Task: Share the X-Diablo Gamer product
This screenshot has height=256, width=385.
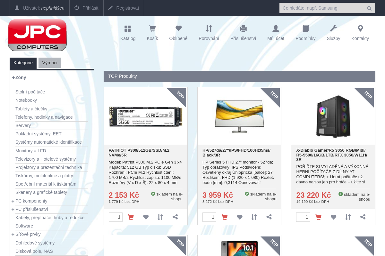Action: (x=363, y=217)
